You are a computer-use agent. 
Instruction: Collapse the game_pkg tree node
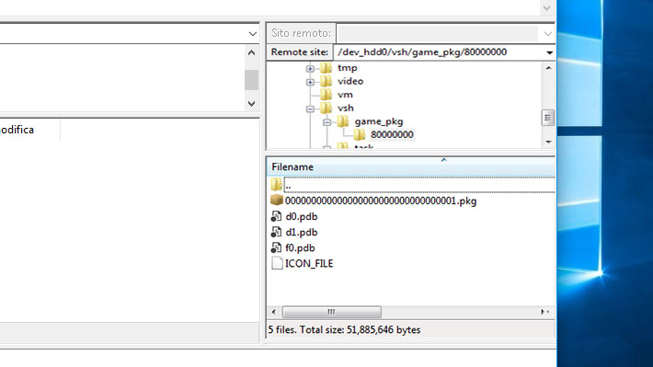click(326, 122)
